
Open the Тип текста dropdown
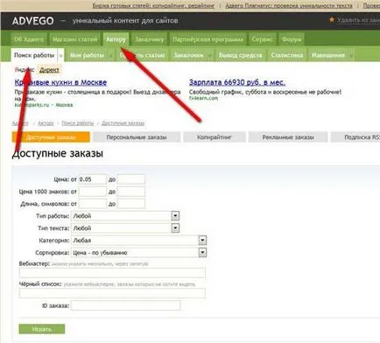[125, 228]
